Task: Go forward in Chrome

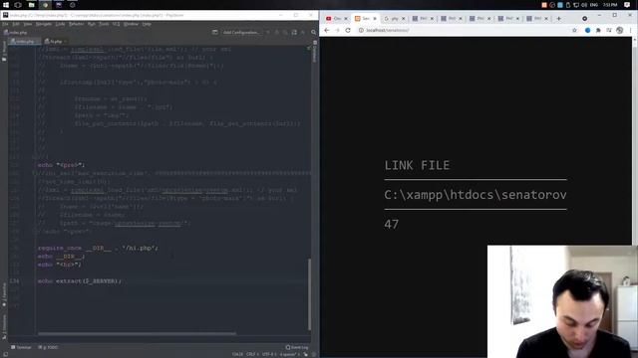Action: coord(337,31)
